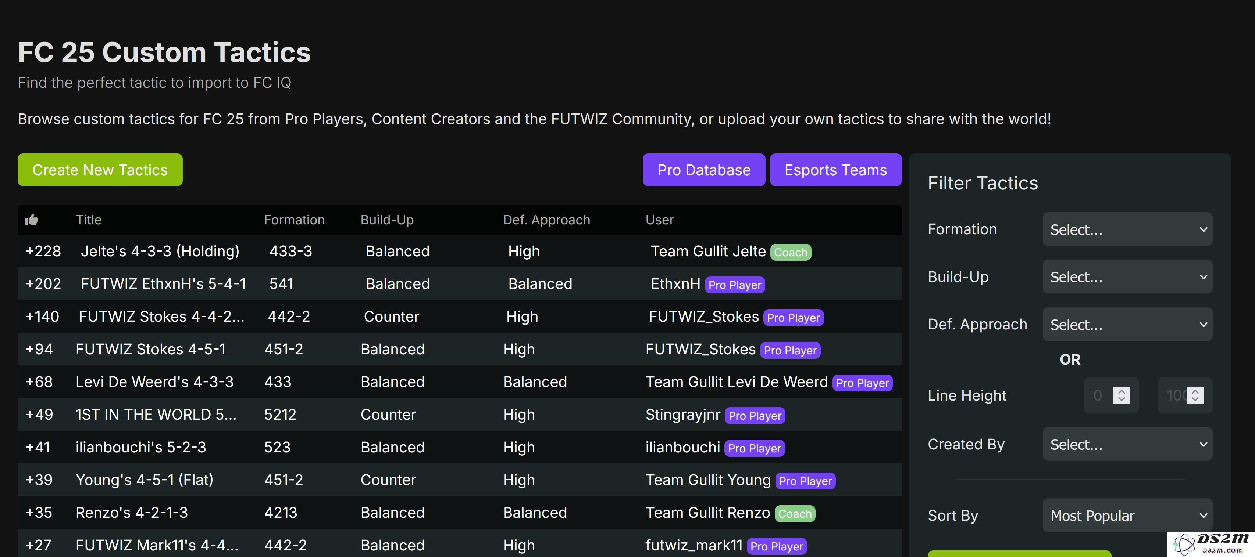The image size is (1255, 557).
Task: Click the Pro Player badge beside EthxnH
Action: (x=735, y=285)
